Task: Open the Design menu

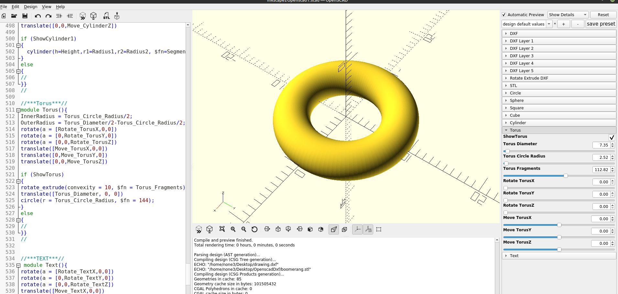Action: click(30, 6)
